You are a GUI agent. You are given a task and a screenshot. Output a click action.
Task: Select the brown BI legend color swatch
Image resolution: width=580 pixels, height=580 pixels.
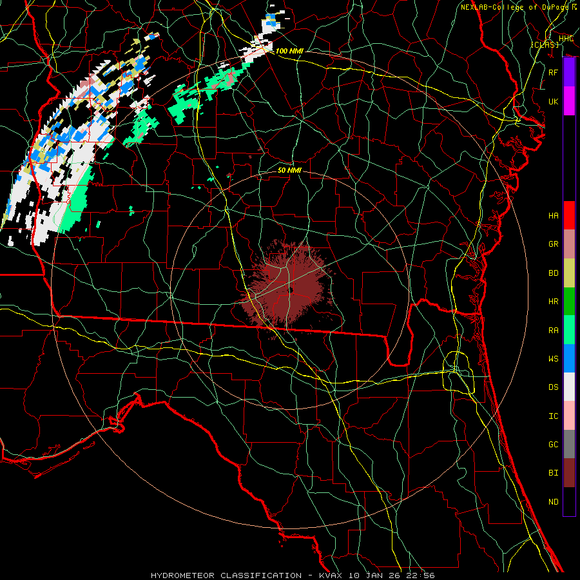tap(569, 473)
